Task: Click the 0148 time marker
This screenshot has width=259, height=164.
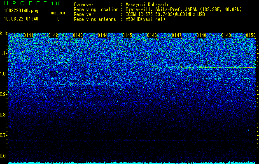Action: [x=201, y=35]
